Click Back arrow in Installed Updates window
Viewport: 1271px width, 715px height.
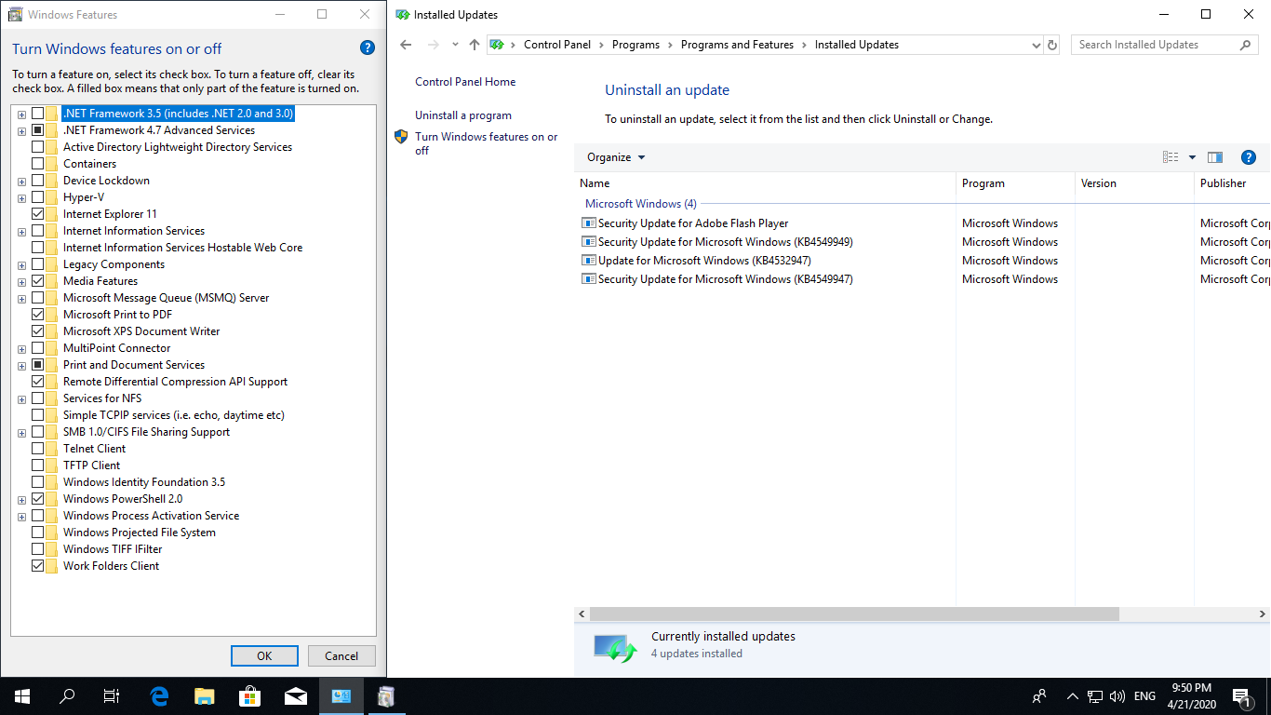point(406,45)
